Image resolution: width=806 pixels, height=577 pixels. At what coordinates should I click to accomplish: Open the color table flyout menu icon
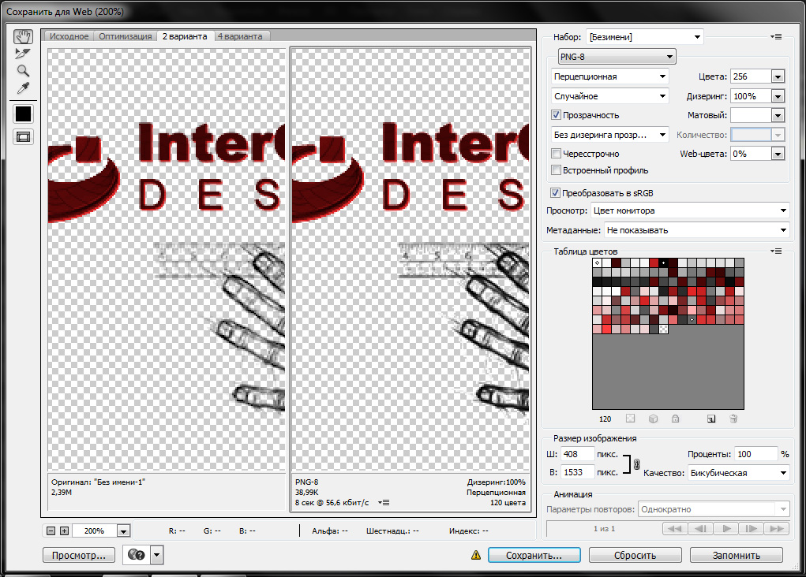776,251
